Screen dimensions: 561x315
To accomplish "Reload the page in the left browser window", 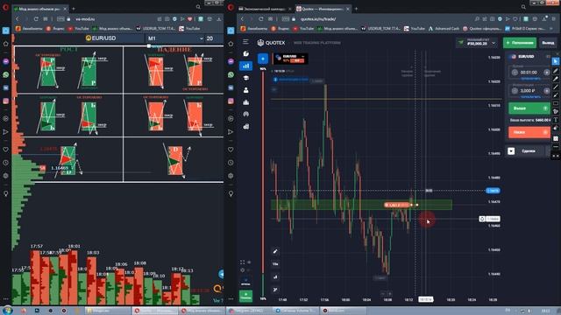I will click(36, 19).
